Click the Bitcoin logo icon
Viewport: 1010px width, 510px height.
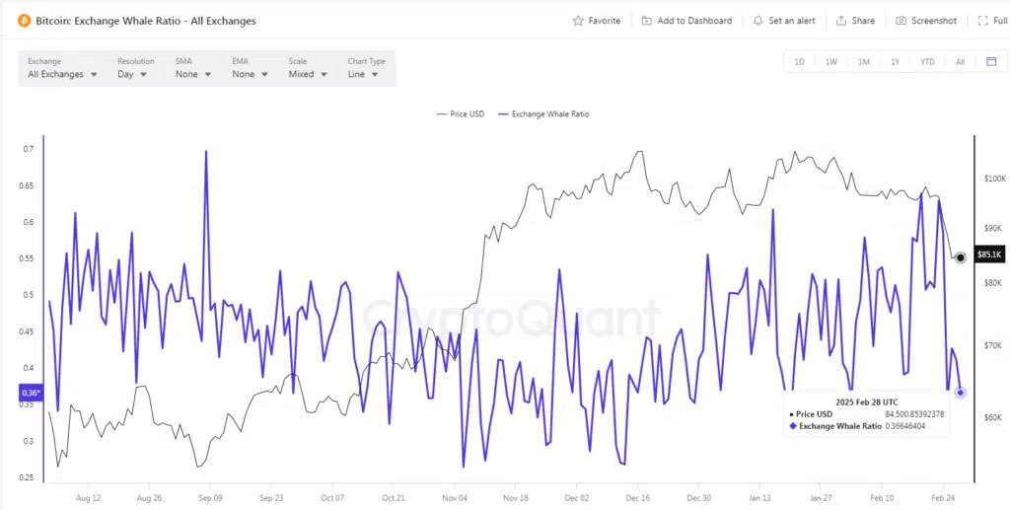[24, 21]
